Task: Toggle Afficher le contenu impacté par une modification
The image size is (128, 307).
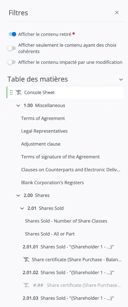Action: [12, 62]
